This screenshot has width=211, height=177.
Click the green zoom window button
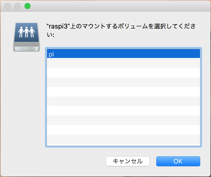point(27,6)
